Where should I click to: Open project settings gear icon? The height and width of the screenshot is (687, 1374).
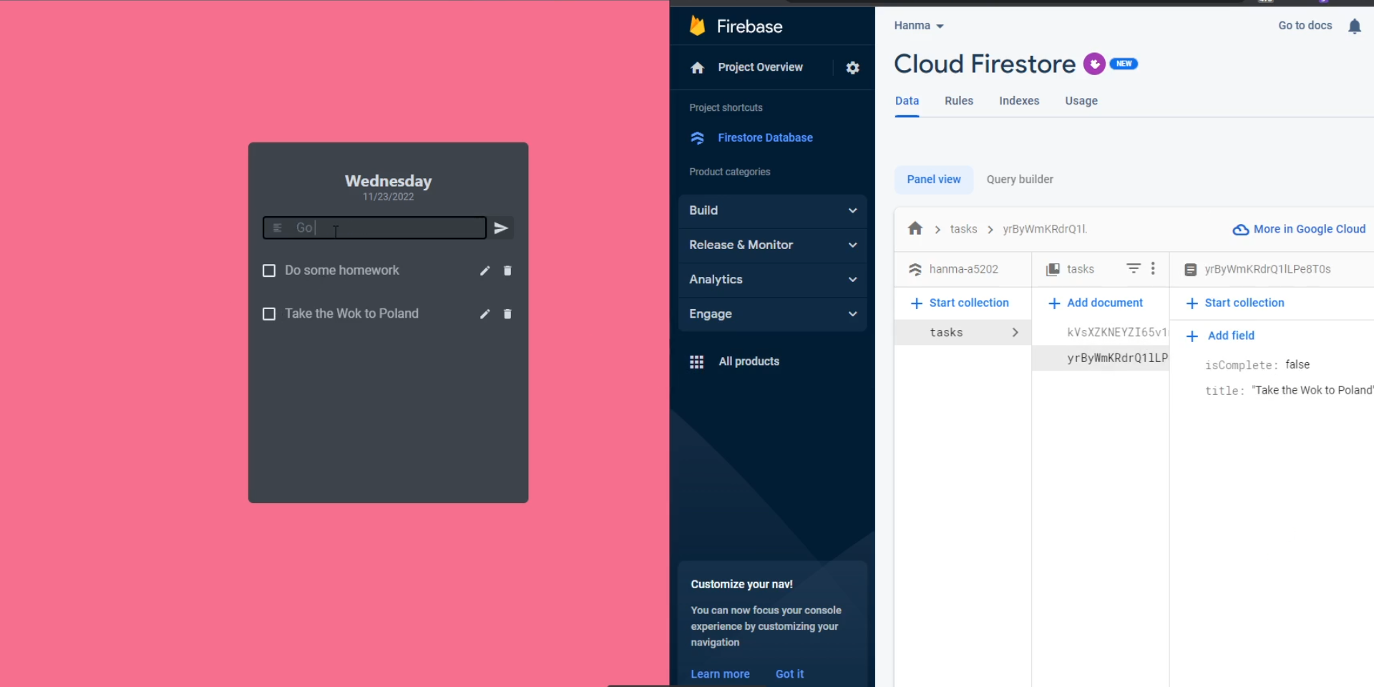852,67
